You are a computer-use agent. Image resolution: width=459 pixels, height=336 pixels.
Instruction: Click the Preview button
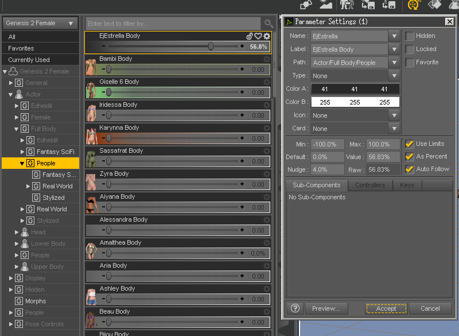(326, 308)
